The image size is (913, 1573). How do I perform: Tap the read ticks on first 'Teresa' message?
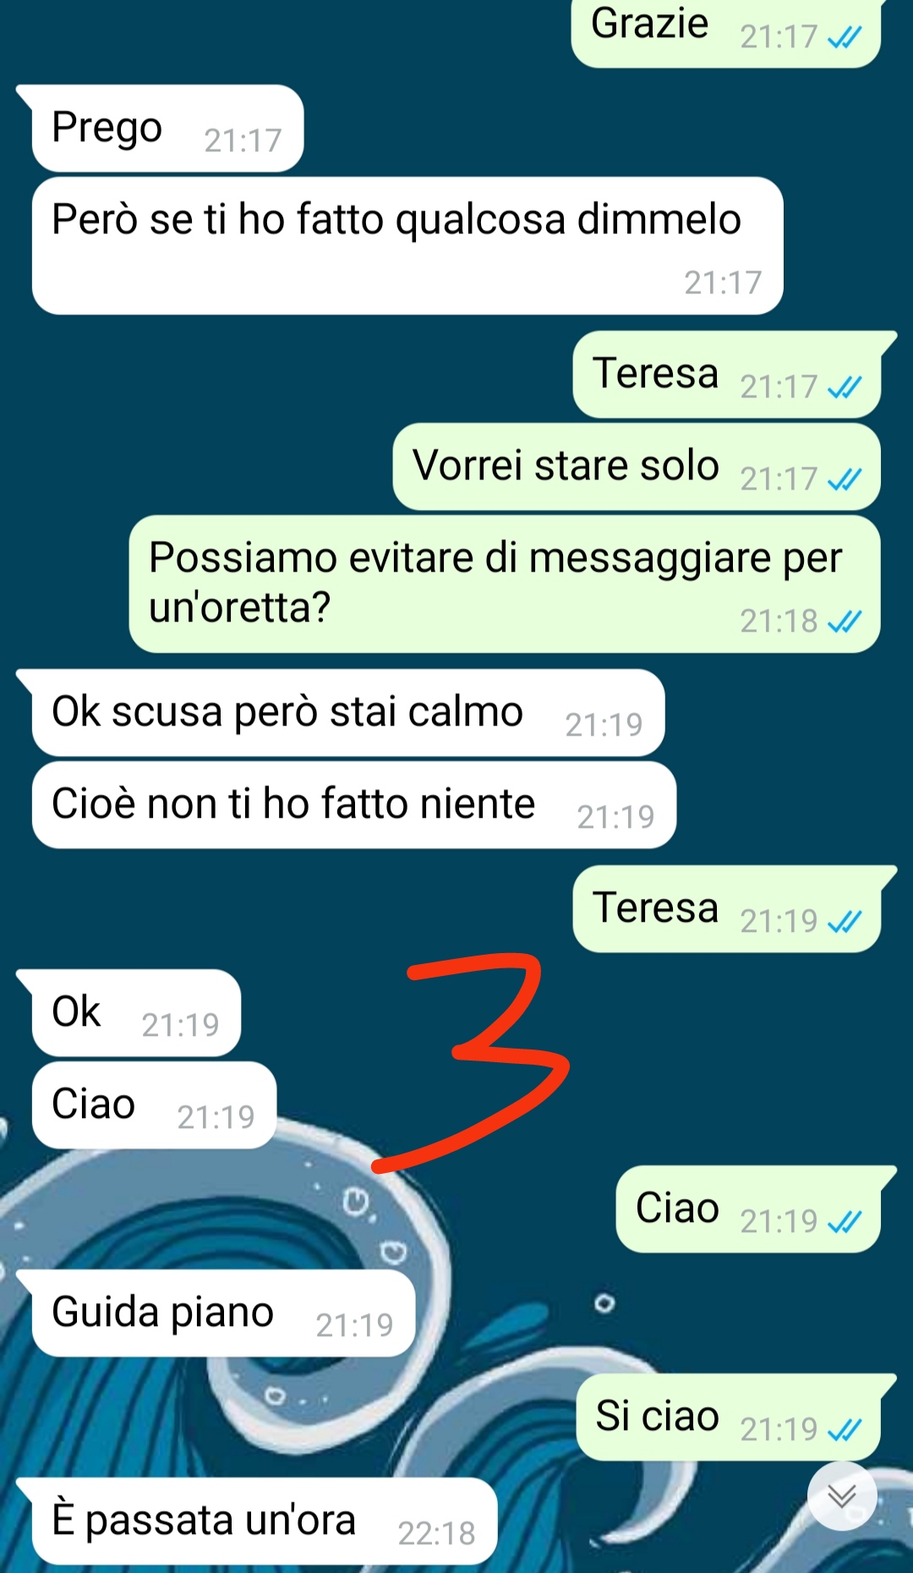click(845, 387)
